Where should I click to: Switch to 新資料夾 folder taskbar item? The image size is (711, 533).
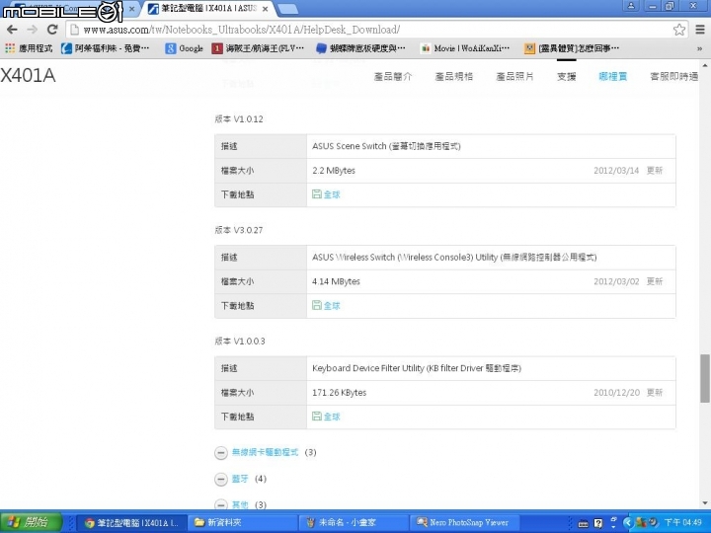coord(243,522)
